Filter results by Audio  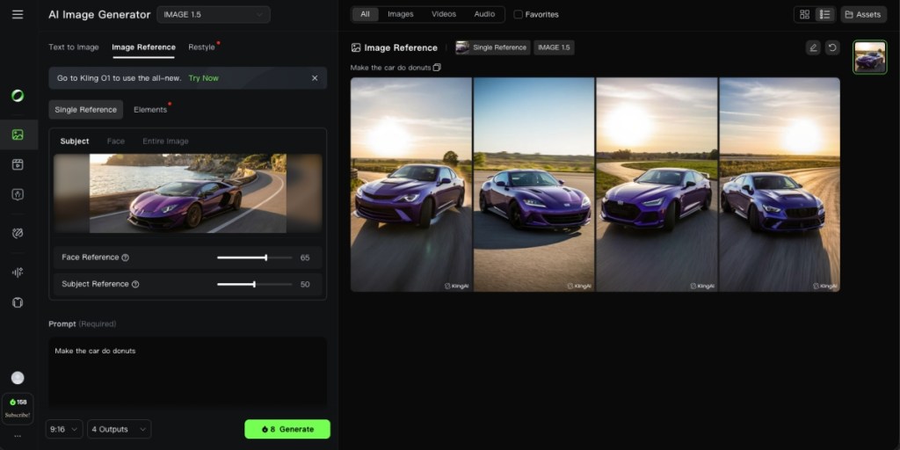click(484, 14)
